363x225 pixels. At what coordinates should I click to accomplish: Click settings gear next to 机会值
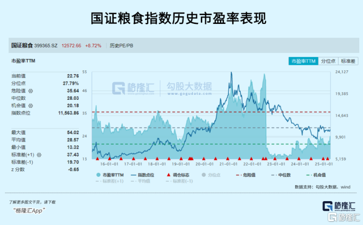click(31, 105)
